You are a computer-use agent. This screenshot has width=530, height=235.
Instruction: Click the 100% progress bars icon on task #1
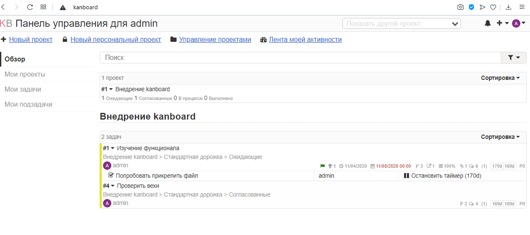[441, 166]
